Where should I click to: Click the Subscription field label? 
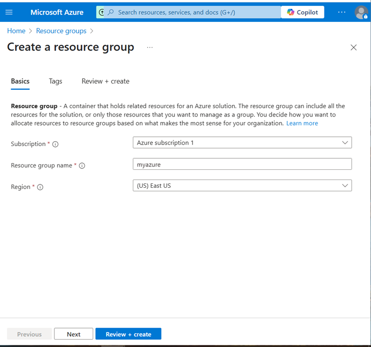coord(28,144)
